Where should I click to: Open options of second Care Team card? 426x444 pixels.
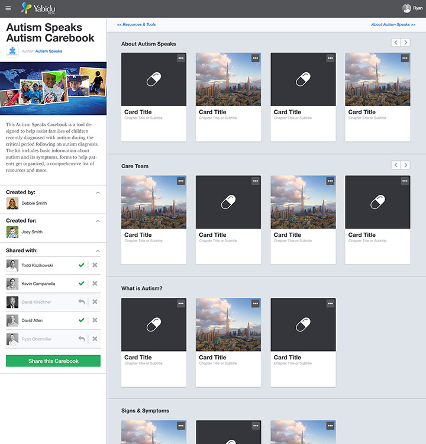point(256,181)
